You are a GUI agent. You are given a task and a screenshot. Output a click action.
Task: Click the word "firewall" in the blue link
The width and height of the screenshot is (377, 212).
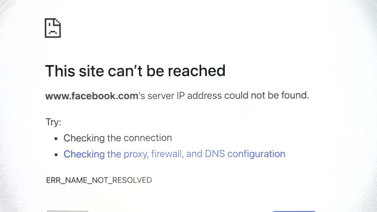(x=167, y=154)
